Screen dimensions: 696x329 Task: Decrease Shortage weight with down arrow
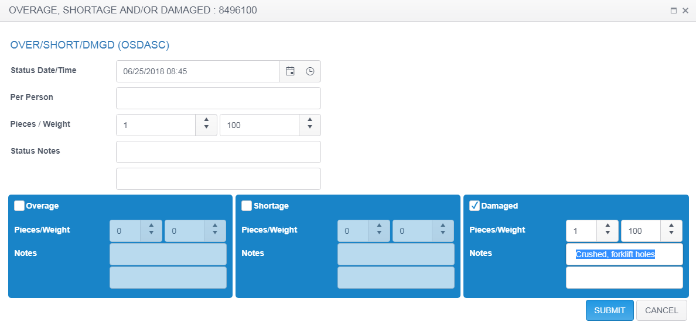point(443,233)
